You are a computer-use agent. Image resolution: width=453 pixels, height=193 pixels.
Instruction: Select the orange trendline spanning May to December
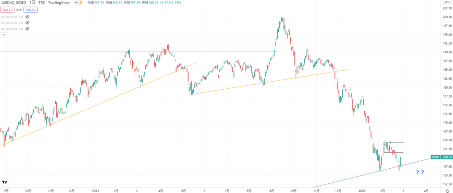pos(270,82)
